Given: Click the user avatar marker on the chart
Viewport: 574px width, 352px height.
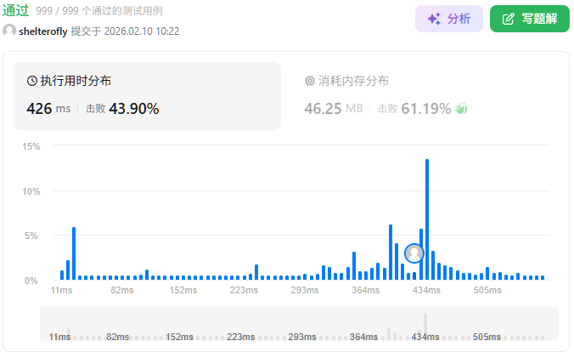Looking at the screenshot, I should [x=414, y=253].
